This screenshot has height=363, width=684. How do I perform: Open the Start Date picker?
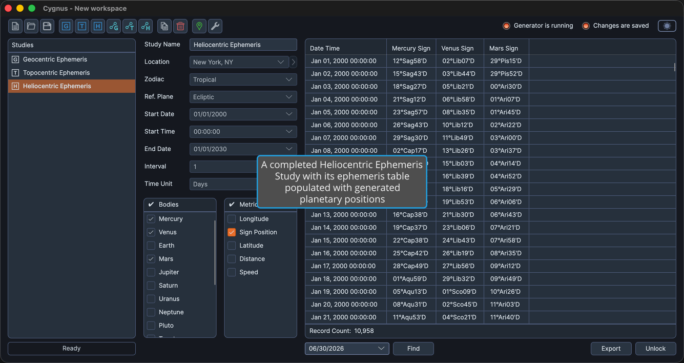(243, 114)
